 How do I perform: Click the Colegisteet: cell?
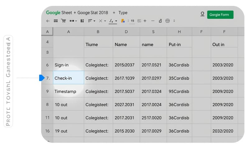click(x=98, y=105)
